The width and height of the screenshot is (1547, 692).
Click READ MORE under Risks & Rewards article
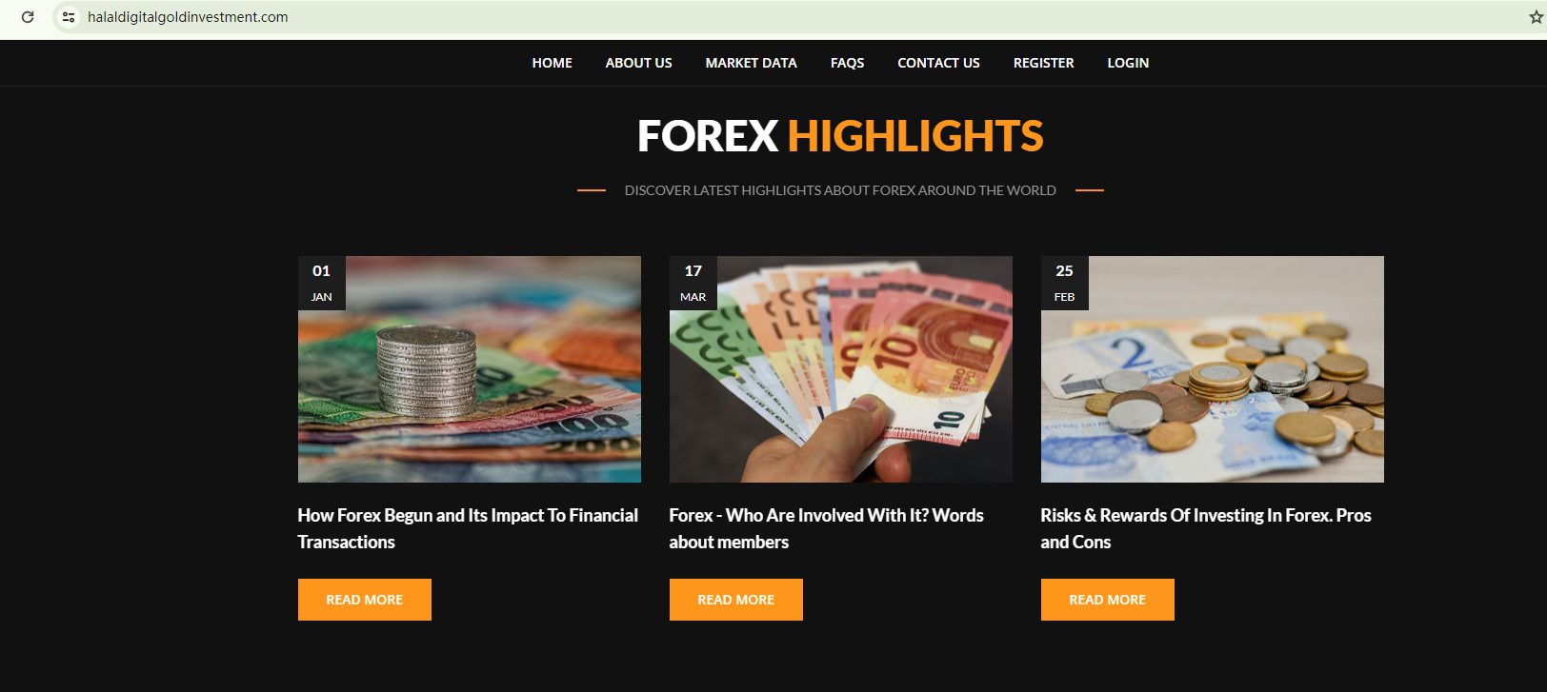coord(1108,600)
